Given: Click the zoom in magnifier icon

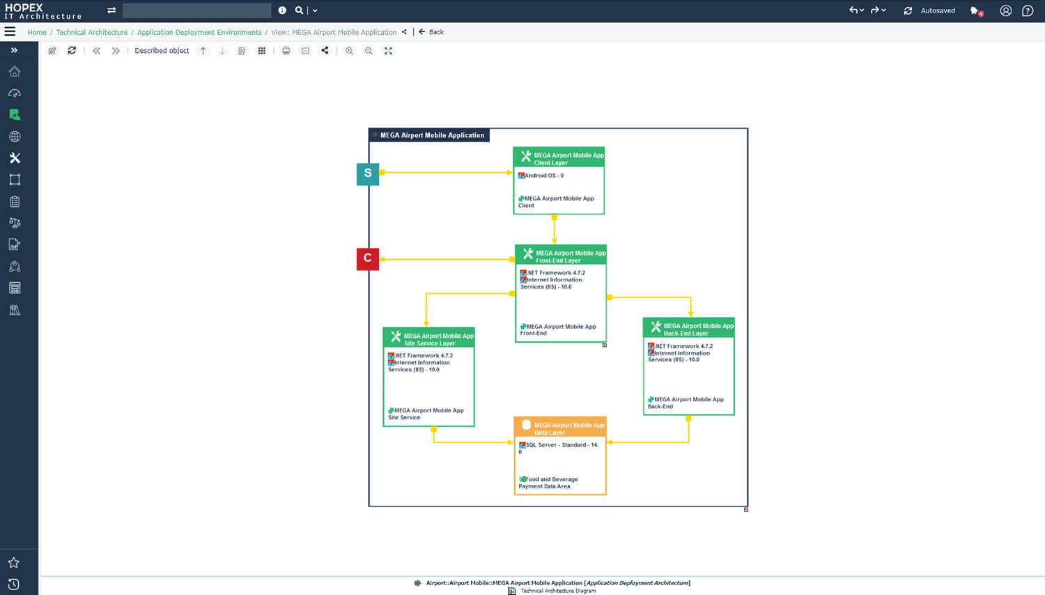Looking at the screenshot, I should point(349,51).
